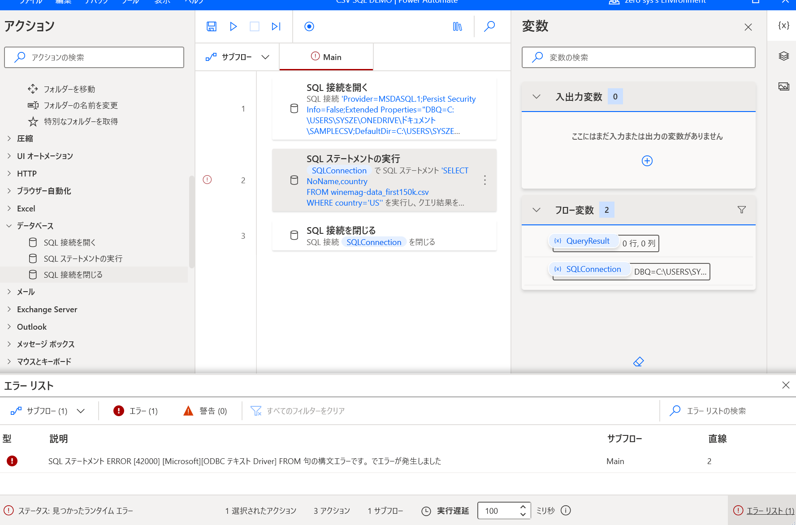This screenshot has height=525, width=796.
Task: Open the SQLConnection flow variable in the panel
Action: click(589, 269)
